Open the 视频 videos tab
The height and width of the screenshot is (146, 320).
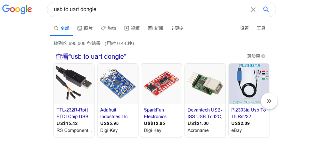[x=132, y=28]
